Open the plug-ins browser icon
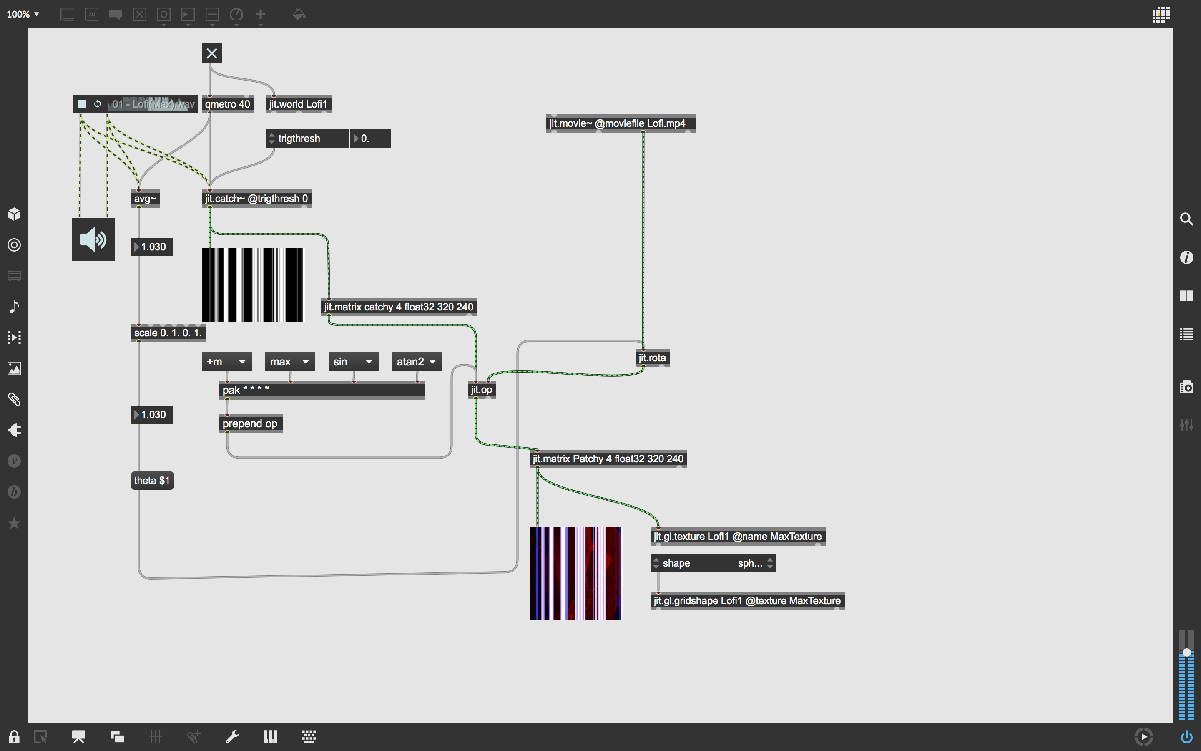This screenshot has width=1201, height=751. [x=15, y=430]
